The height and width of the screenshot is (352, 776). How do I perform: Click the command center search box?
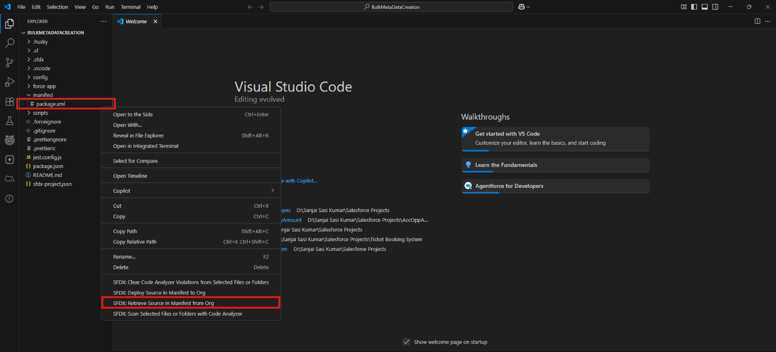(391, 7)
